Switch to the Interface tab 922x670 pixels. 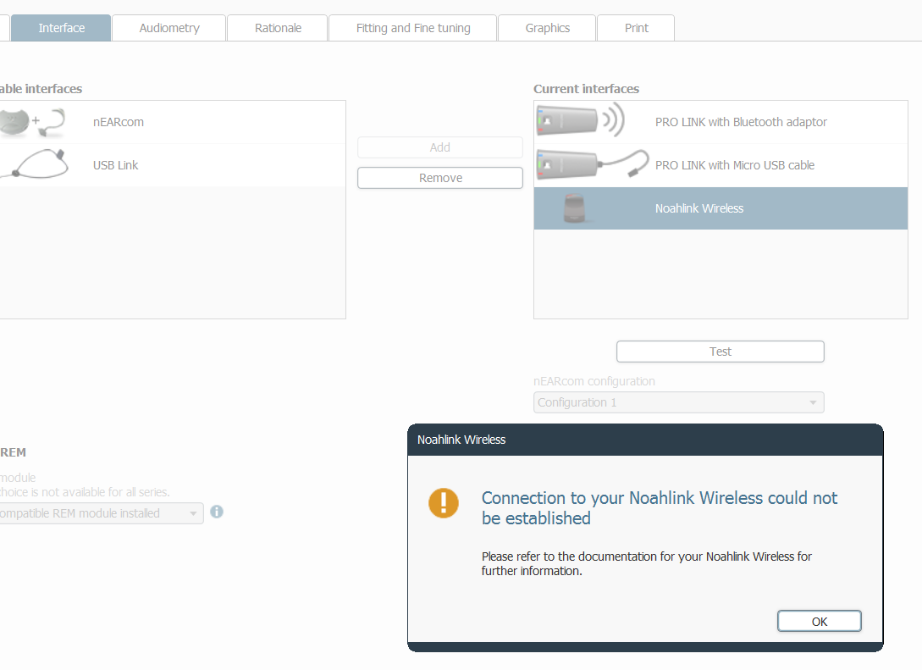pyautogui.click(x=61, y=28)
